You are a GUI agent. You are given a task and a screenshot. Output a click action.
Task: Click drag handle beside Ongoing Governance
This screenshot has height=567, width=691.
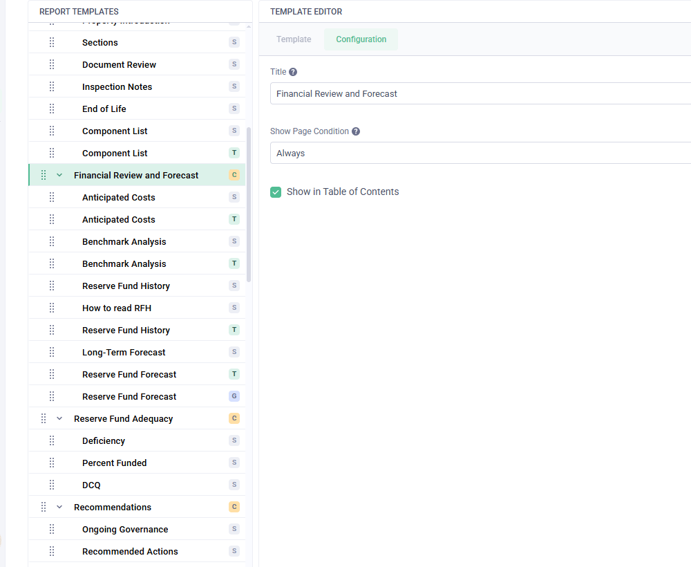click(x=52, y=529)
